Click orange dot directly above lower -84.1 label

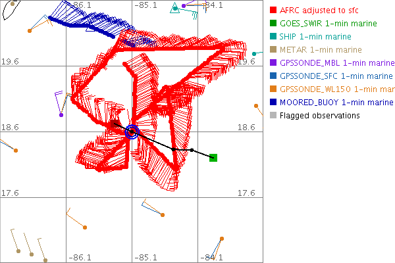coord(222,238)
